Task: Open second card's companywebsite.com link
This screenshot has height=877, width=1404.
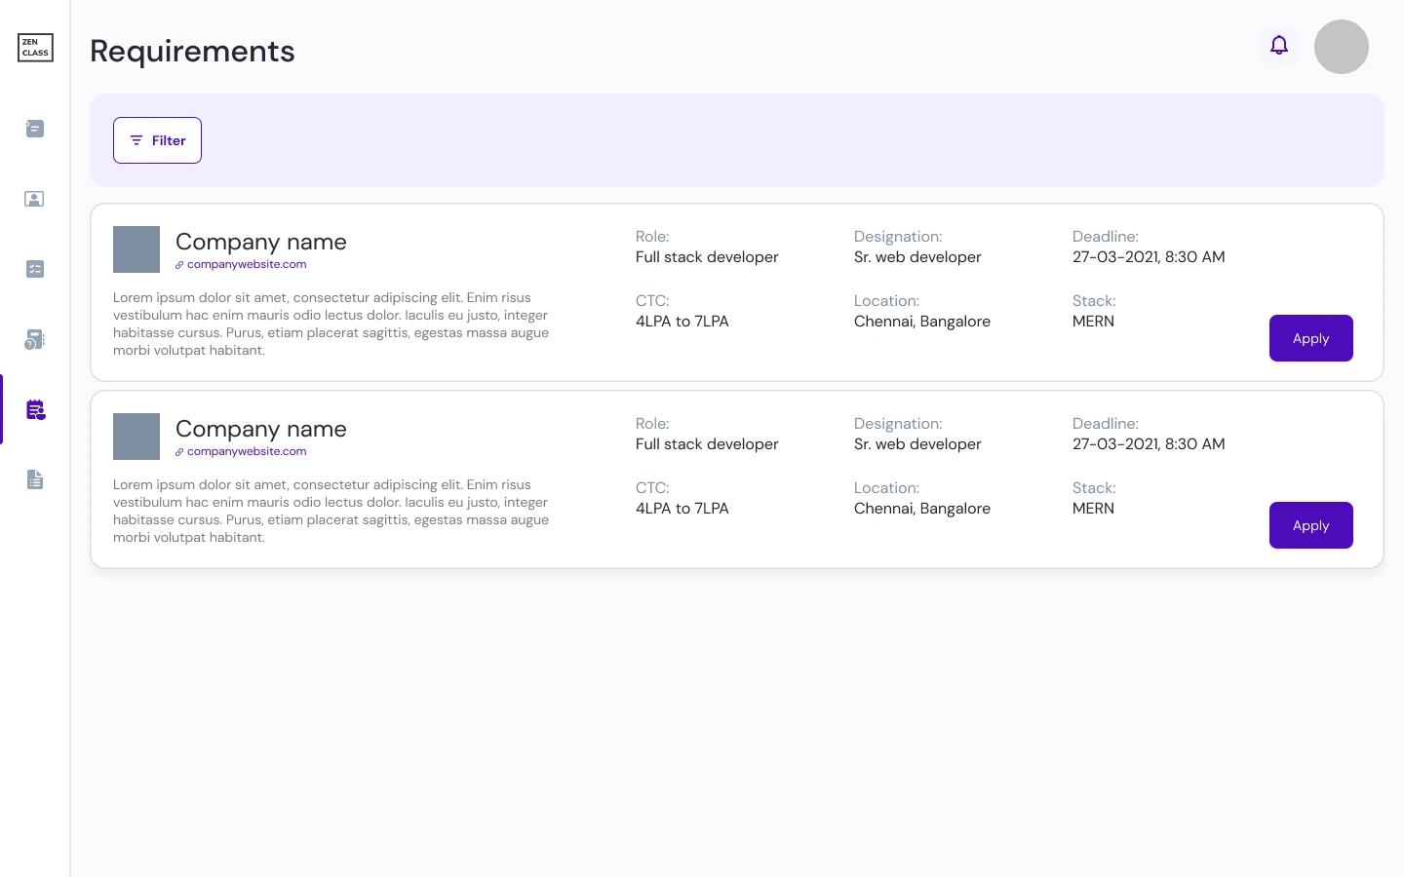Action: pyautogui.click(x=241, y=451)
